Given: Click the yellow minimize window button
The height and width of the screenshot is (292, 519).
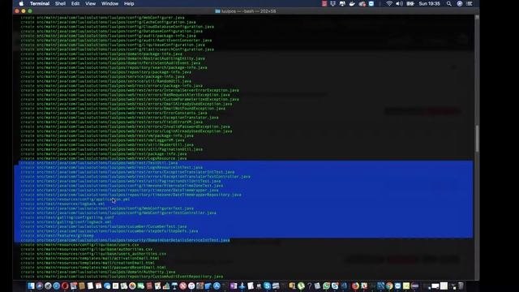Looking at the screenshot, I should [24, 11].
